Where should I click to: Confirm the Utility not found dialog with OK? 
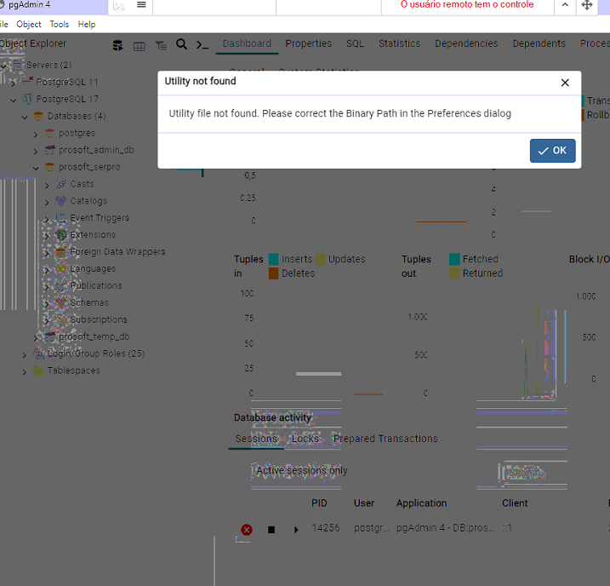pos(552,151)
